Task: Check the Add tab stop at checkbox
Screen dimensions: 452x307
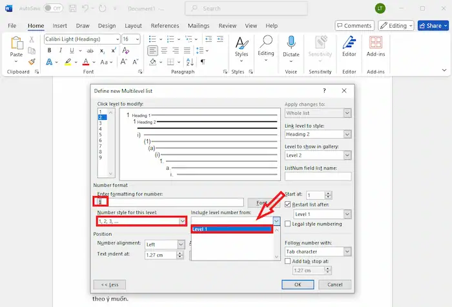Action: coord(288,261)
